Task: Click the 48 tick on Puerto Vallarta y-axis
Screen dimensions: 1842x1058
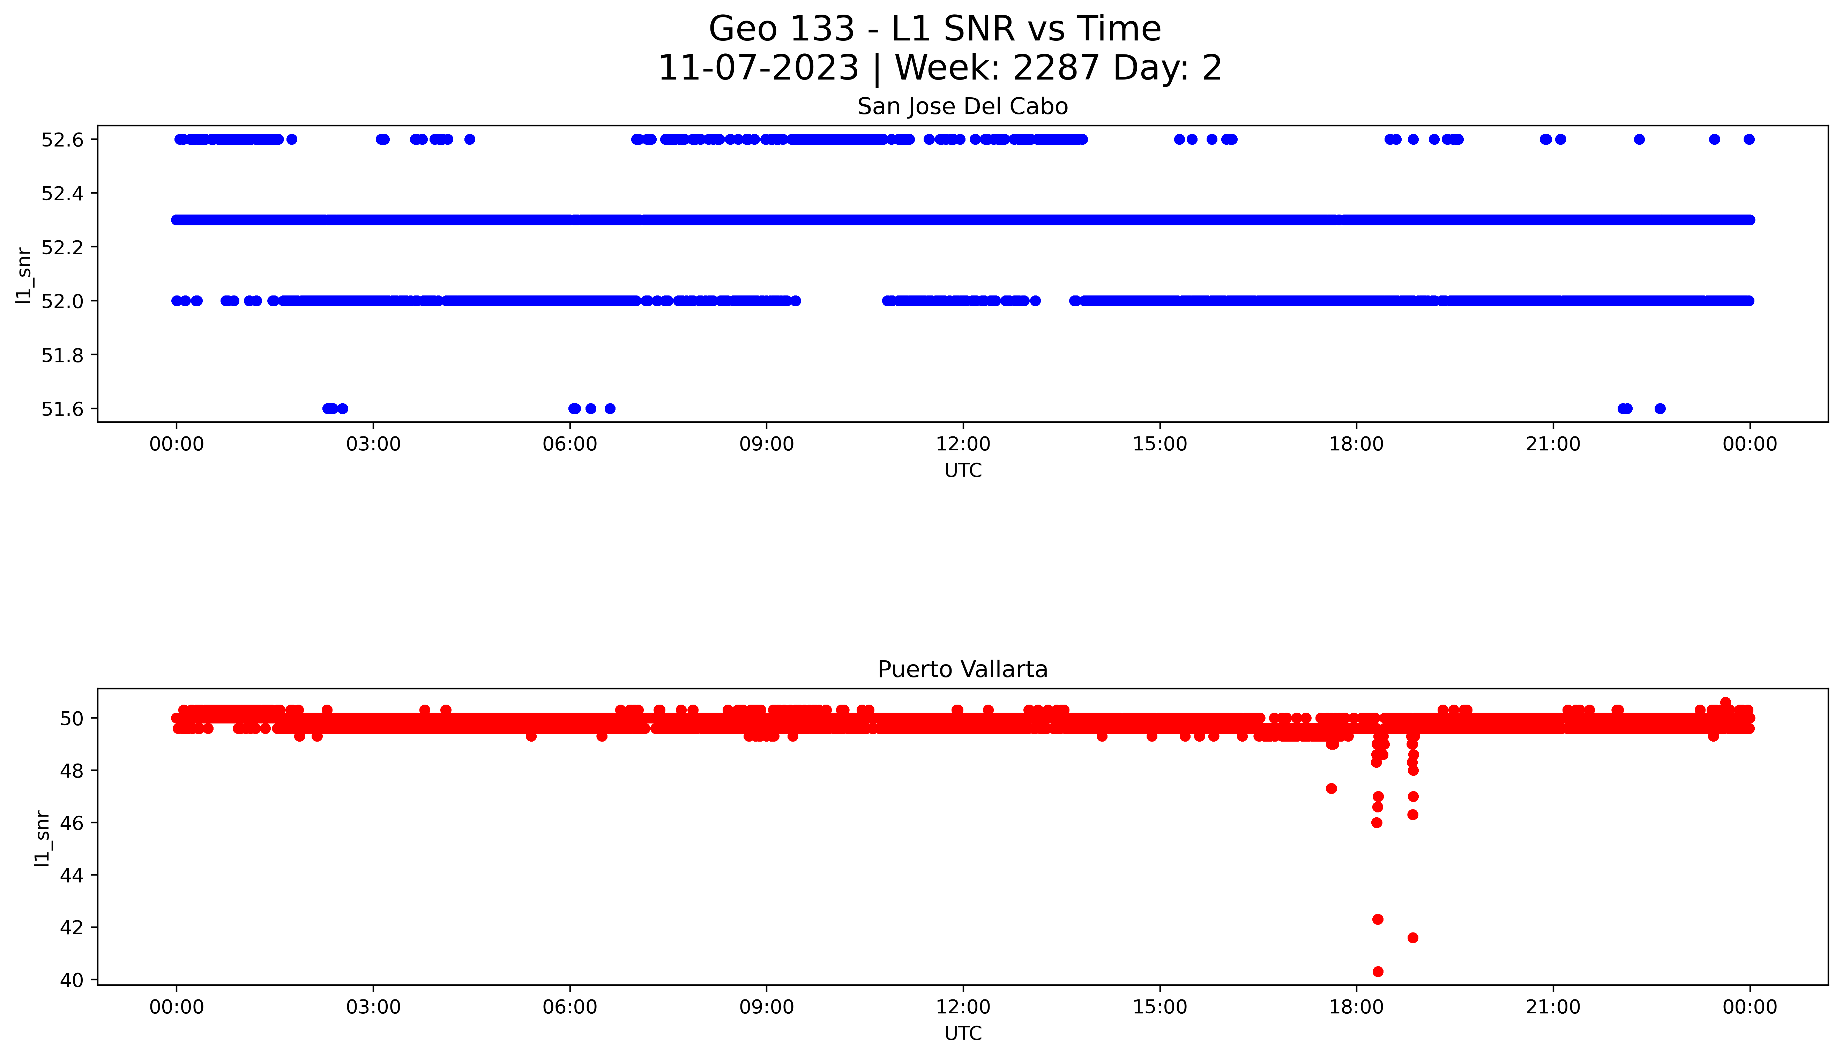Action: [x=72, y=770]
